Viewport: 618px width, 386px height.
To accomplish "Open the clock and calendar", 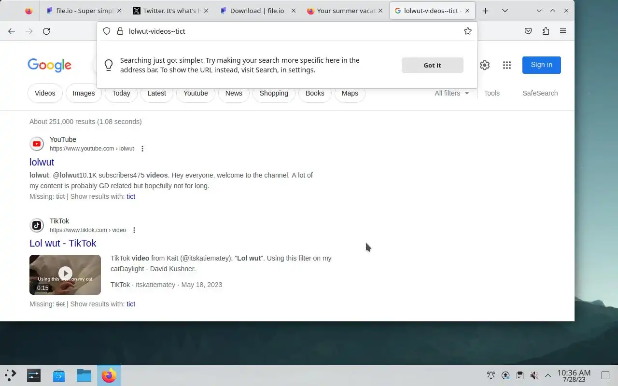I will pos(574,376).
